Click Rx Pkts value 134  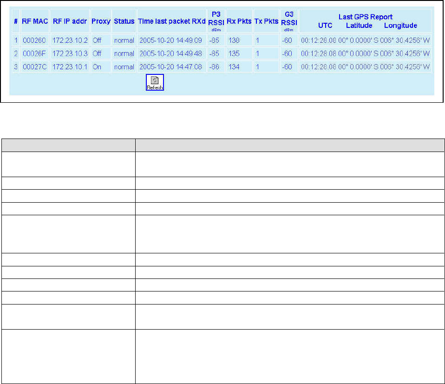(x=234, y=67)
